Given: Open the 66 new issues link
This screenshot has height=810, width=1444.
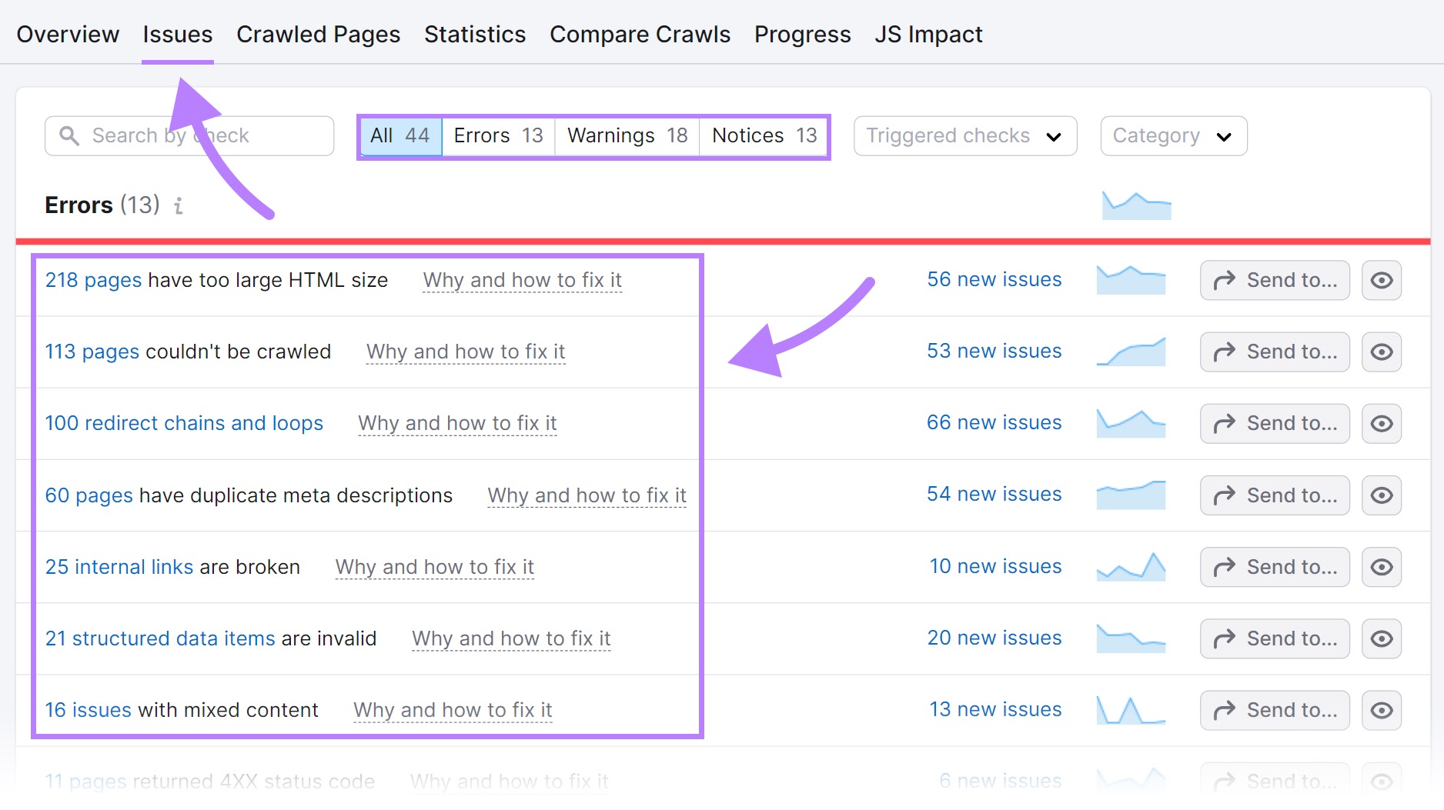Looking at the screenshot, I should click(994, 422).
